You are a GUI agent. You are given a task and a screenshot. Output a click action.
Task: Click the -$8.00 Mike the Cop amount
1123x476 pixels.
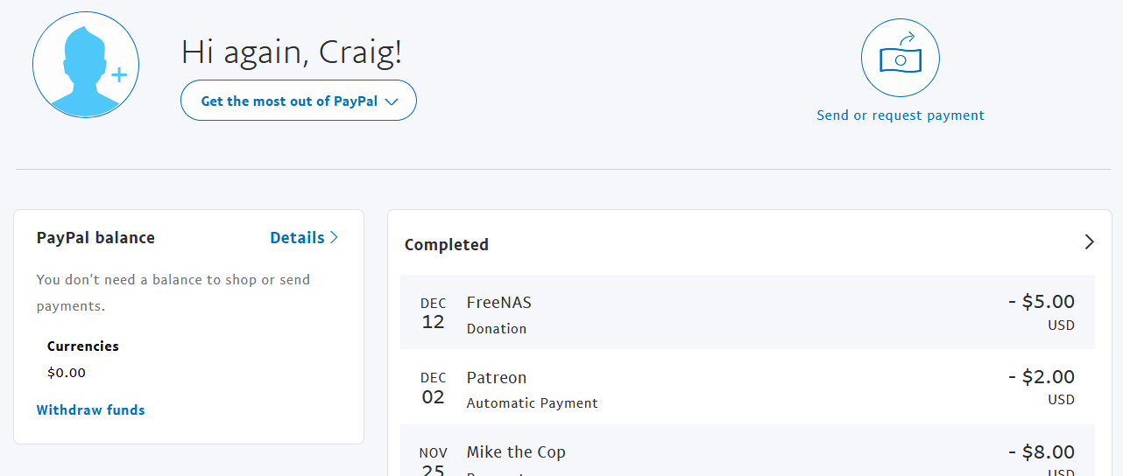tap(1042, 452)
